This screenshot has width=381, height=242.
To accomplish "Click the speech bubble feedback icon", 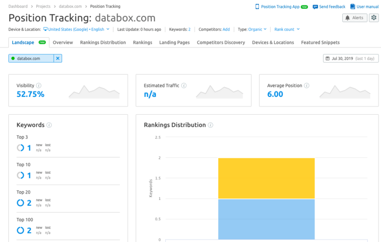I will click(315, 7).
